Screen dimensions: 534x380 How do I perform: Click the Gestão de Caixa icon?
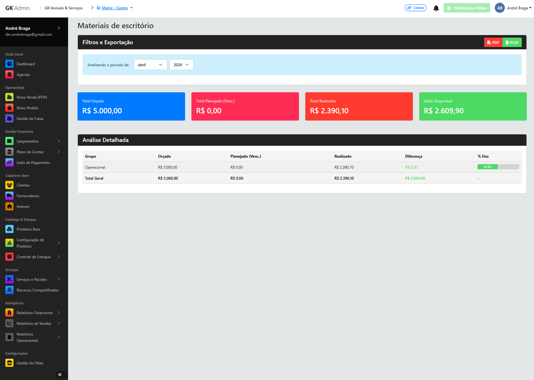point(9,119)
